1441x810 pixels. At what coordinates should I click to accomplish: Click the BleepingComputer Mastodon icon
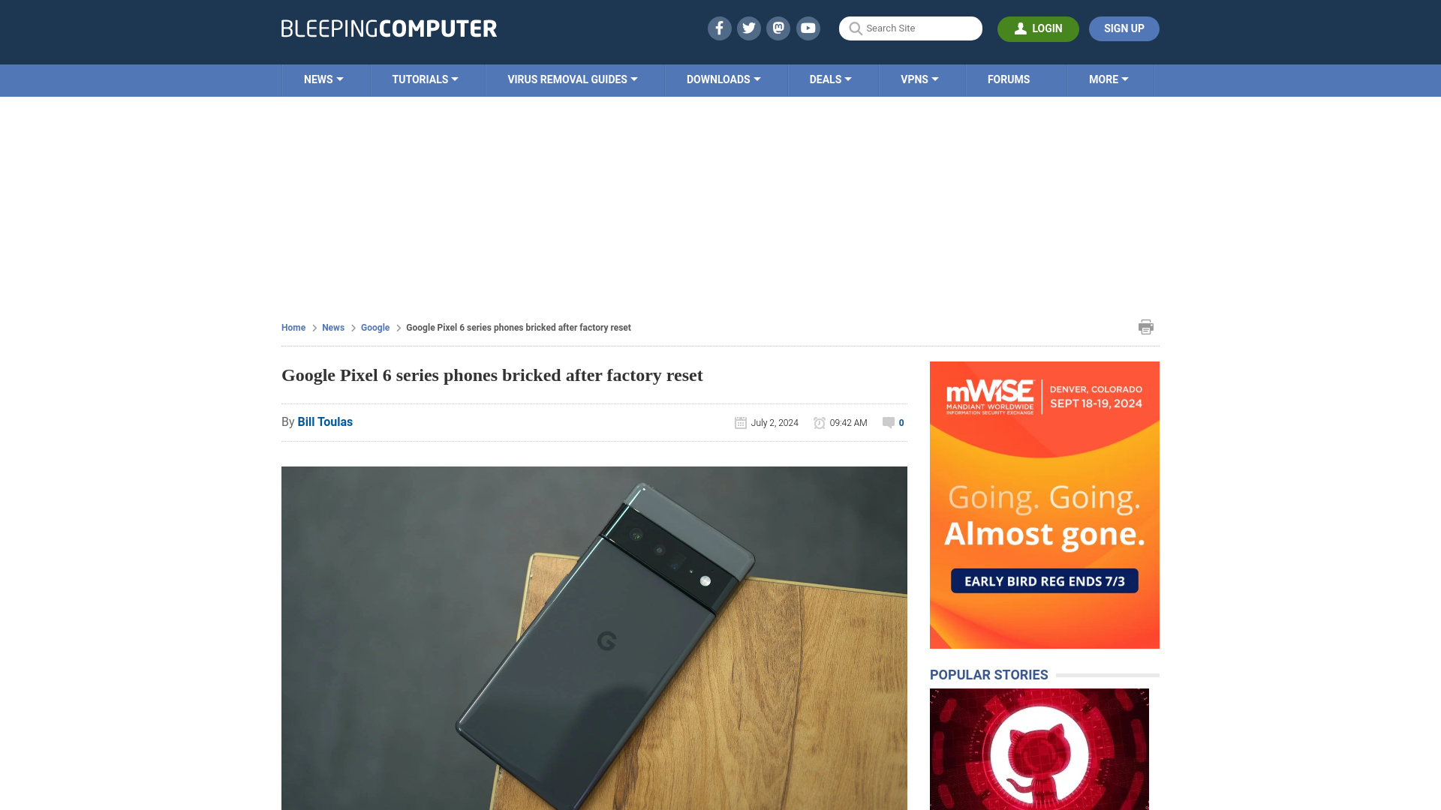(778, 28)
